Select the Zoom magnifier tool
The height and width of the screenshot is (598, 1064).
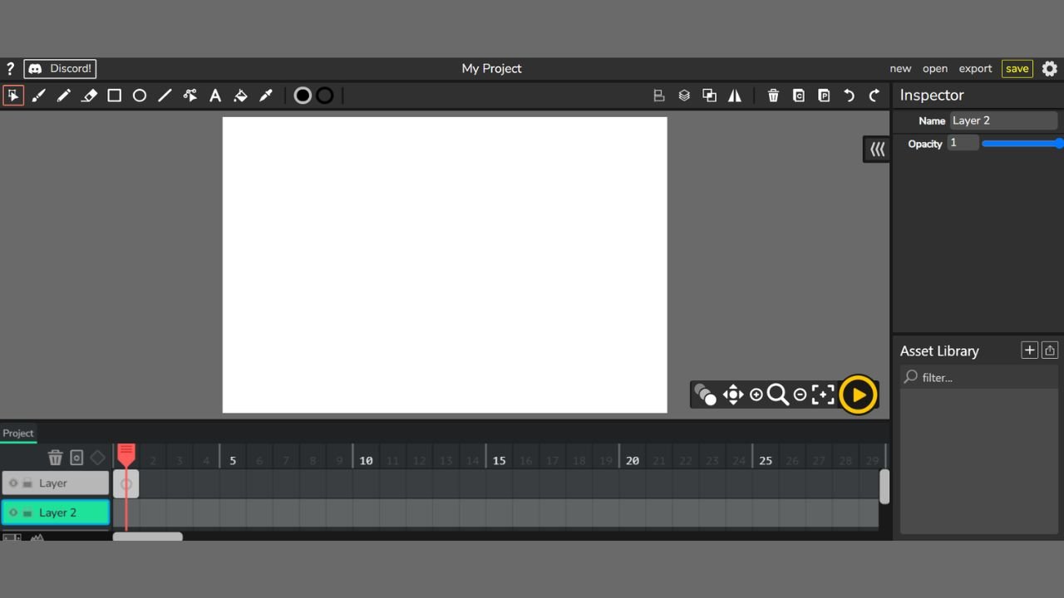[778, 395]
